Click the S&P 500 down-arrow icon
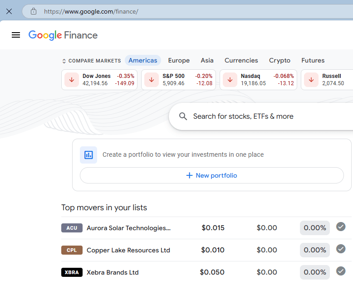This screenshot has width=353, height=285. 152,80
